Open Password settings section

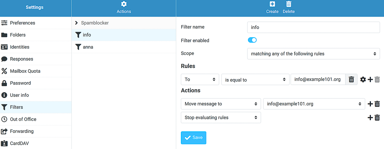tap(36, 83)
